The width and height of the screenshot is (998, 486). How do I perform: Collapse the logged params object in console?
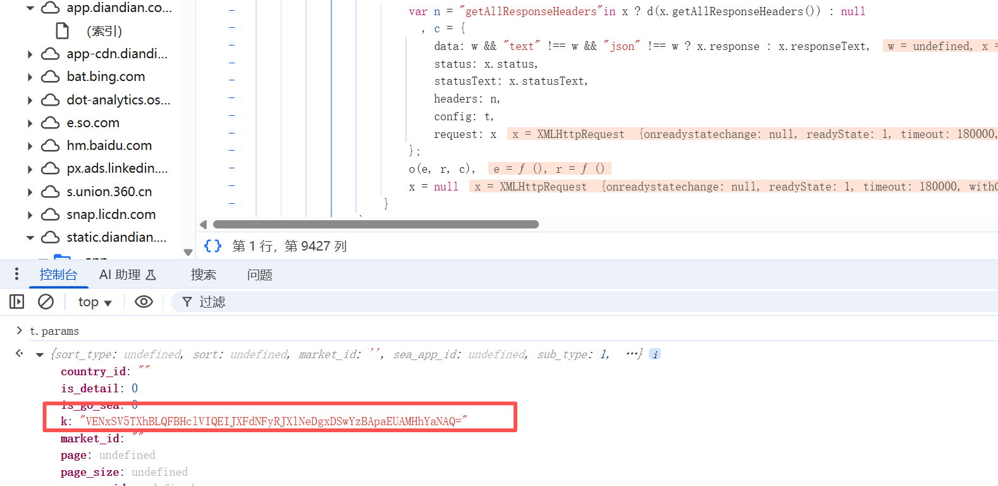40,355
